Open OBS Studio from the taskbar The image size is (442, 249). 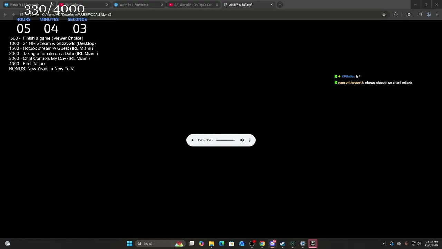tap(252, 243)
